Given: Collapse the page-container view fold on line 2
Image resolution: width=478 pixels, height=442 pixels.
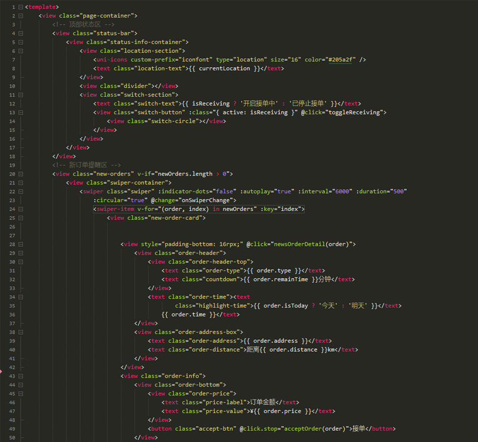Looking at the screenshot, I should tap(21, 15).
